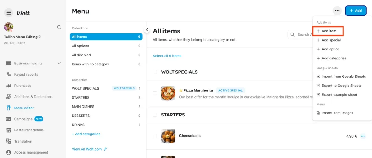Tick the WOLT SPECIALS category checkbox
Viewport: 372px width, 158px height.
click(x=155, y=72)
